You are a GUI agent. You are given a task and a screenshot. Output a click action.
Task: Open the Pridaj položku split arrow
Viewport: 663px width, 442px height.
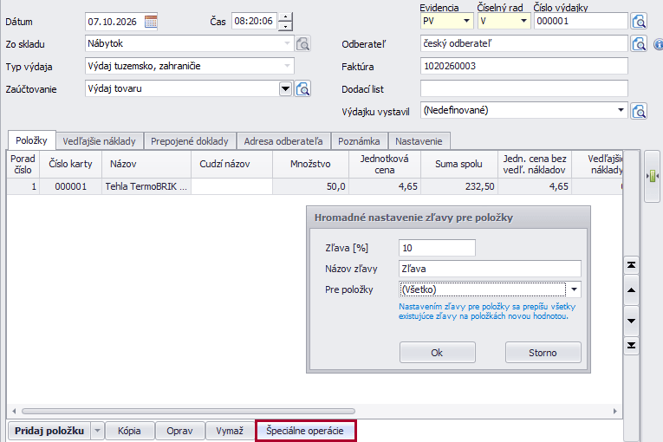(x=97, y=431)
